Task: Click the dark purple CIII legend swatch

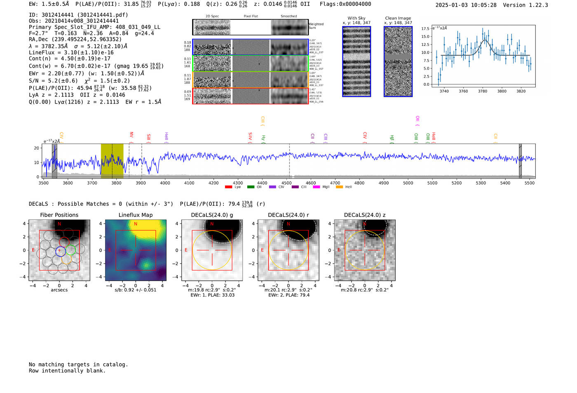Action: [x=295, y=187]
